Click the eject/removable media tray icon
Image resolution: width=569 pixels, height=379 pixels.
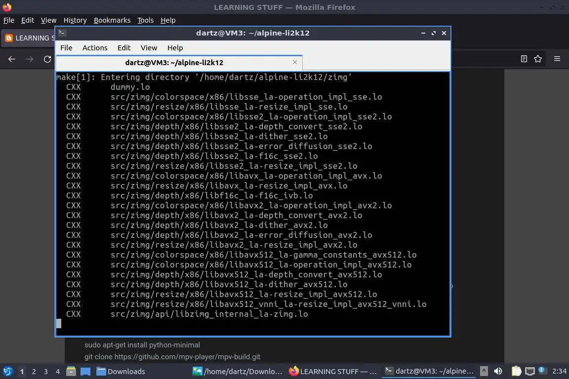[484, 371]
